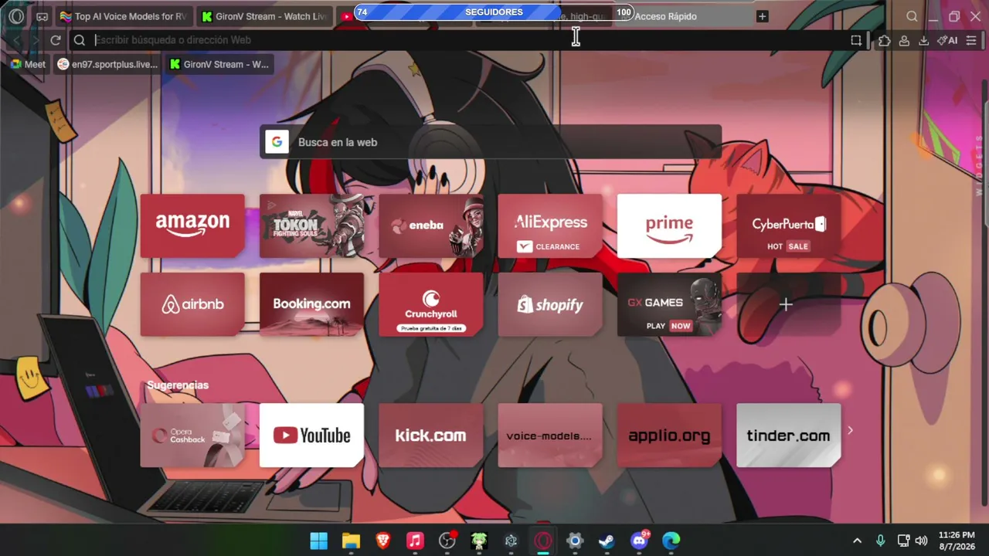Open the Eneba speed dial
The image size is (989, 556).
tap(430, 225)
